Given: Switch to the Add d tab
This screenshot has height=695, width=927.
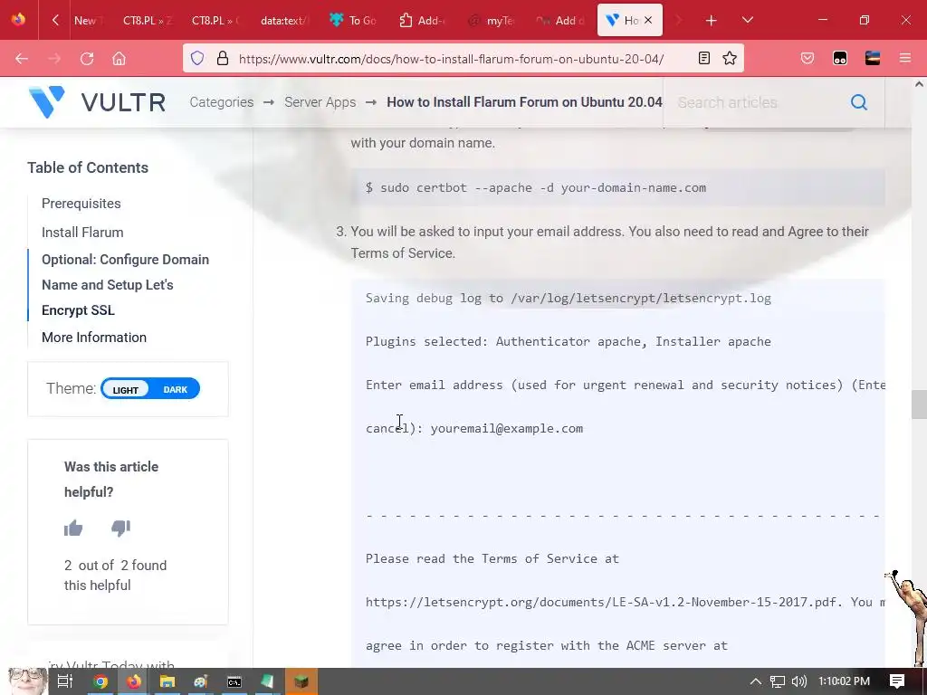Looking at the screenshot, I should pos(559,21).
